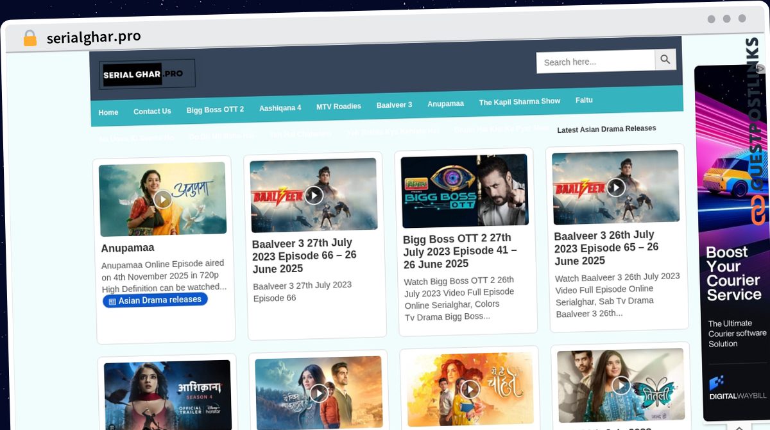
Task: Open 'Bigg Boss OTT 2 27th July 2023' title
Action: coord(460,251)
